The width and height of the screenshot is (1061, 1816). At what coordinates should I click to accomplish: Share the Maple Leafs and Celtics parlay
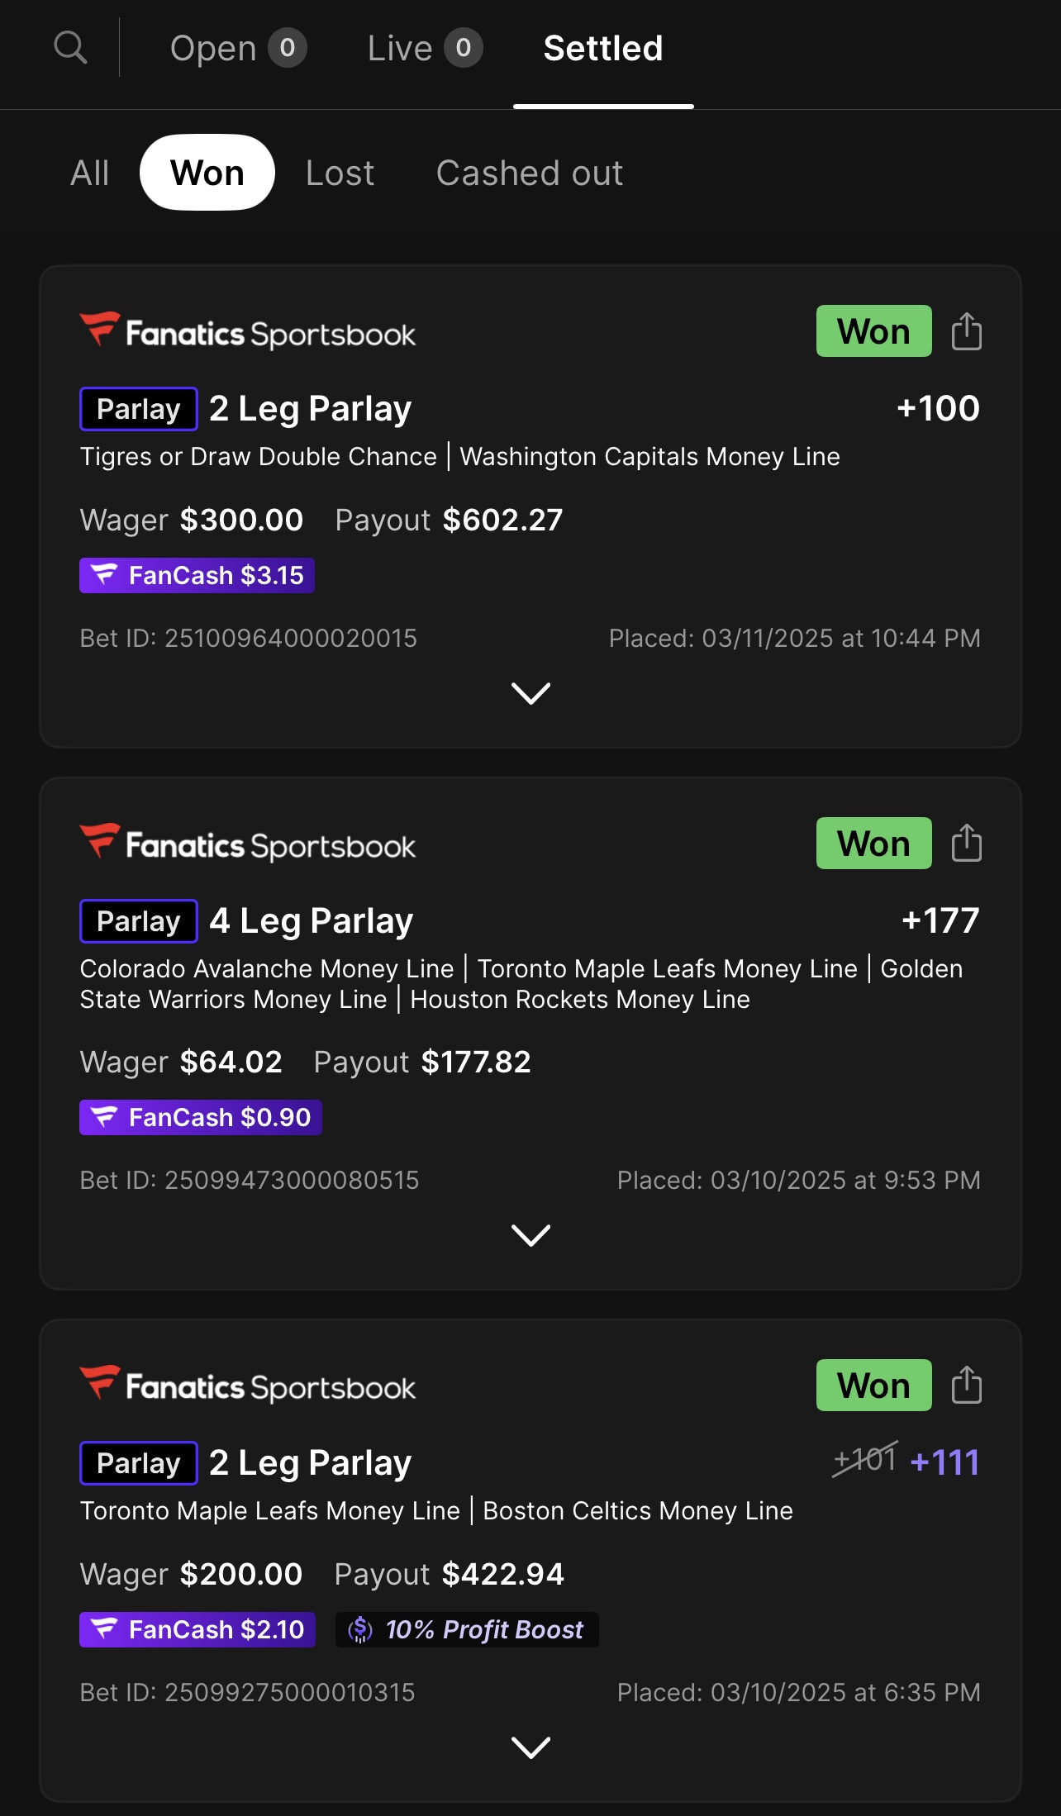(966, 1386)
